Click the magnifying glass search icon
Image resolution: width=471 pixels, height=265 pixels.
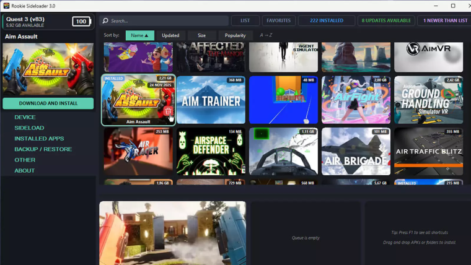pyautogui.click(x=106, y=20)
